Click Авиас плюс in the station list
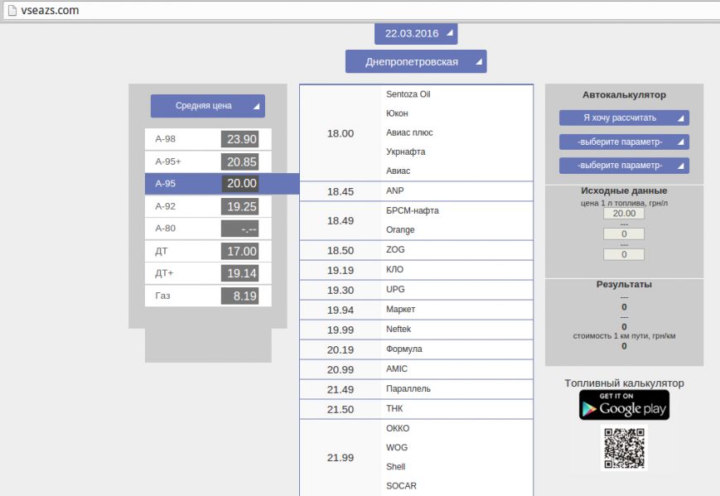Image resolution: width=720 pixels, height=496 pixels. (409, 132)
